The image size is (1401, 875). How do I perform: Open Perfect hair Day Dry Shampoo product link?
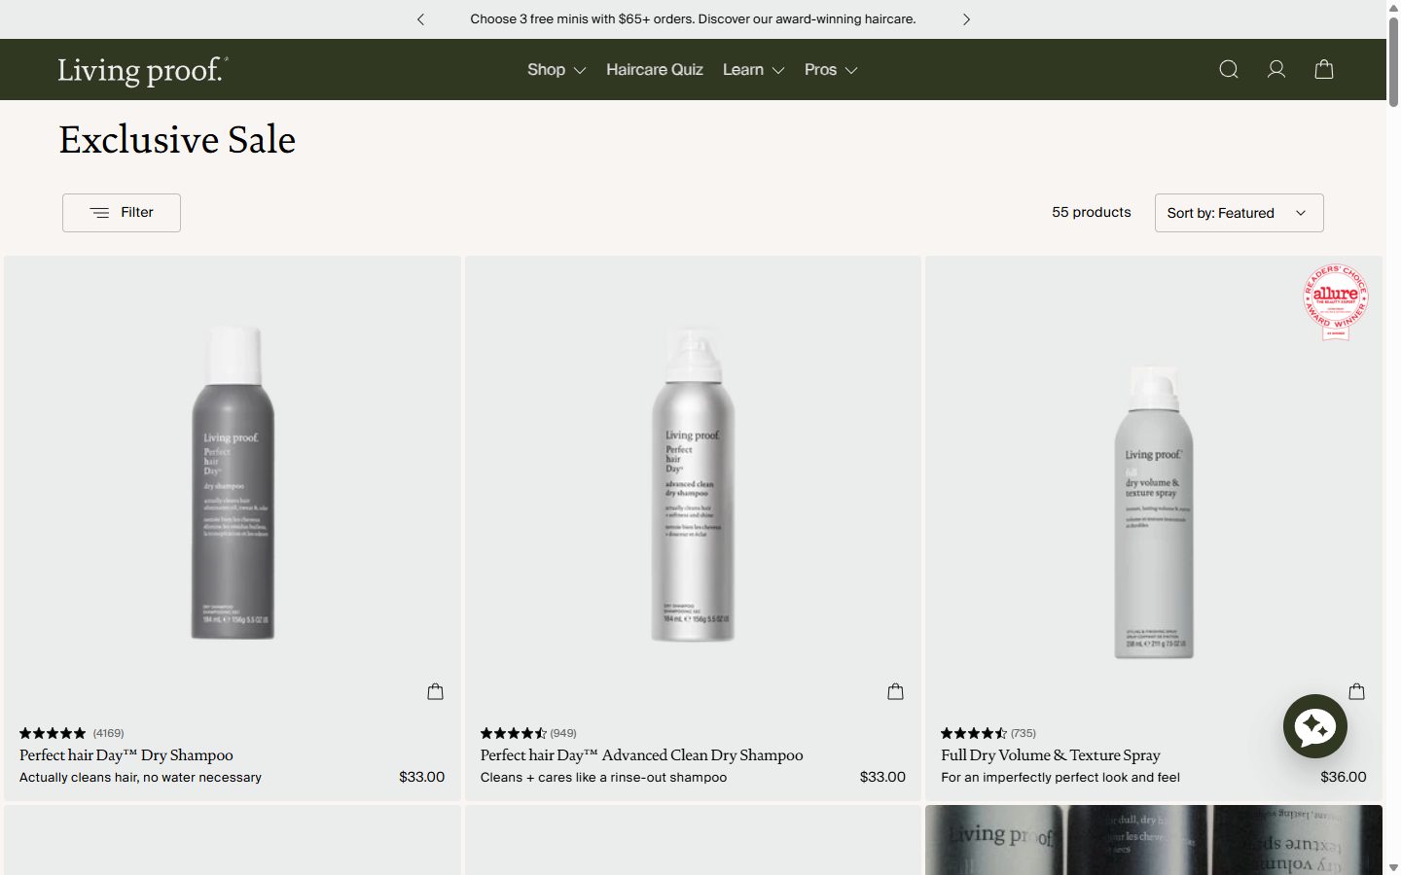[126, 755]
